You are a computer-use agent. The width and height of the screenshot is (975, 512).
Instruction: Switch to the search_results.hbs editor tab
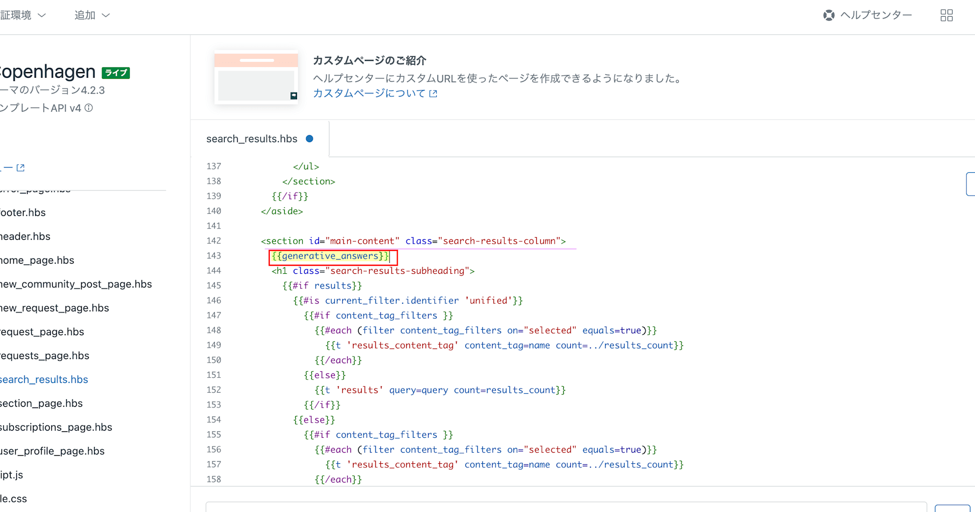pyautogui.click(x=252, y=139)
